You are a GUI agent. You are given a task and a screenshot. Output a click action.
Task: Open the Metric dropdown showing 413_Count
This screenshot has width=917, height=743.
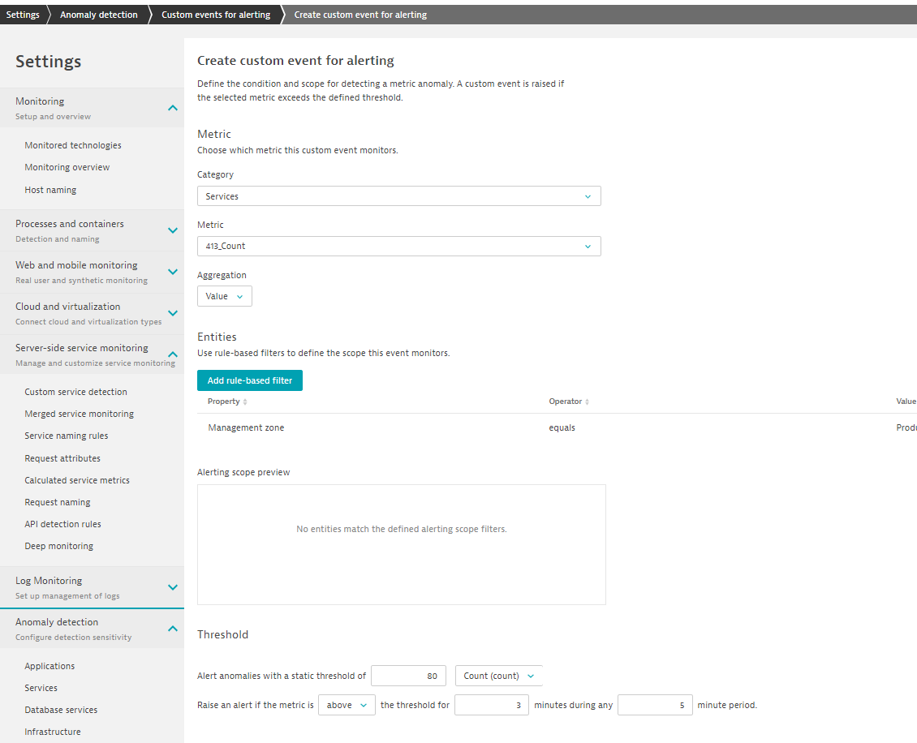(398, 247)
